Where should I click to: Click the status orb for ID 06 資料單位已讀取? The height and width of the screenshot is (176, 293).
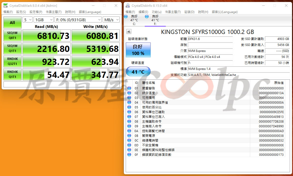click(x=129, y=112)
